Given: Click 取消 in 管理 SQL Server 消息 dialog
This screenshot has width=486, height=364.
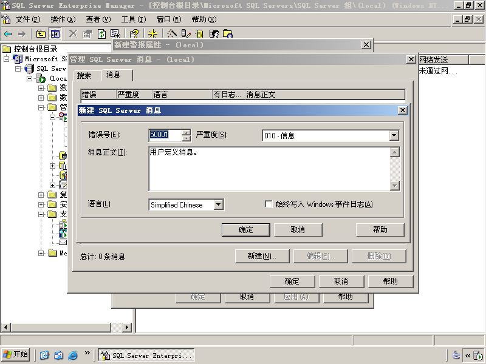Looking at the screenshot, I should point(341,281).
